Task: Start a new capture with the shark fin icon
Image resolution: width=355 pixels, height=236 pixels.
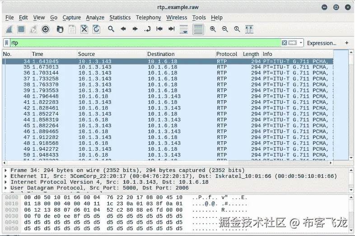Action: 9,29
